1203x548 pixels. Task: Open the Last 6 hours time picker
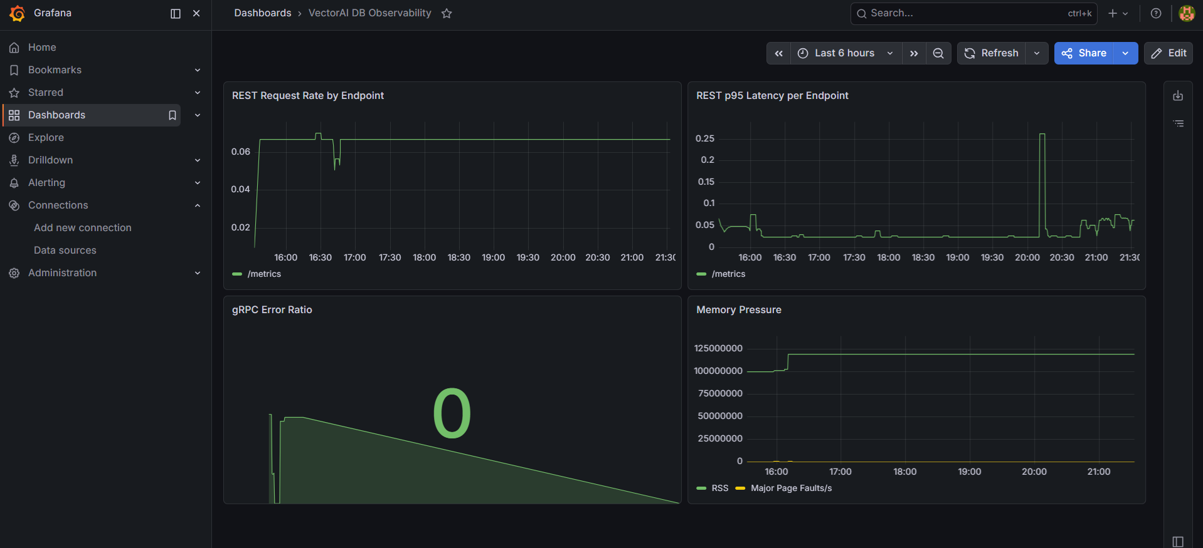tap(846, 53)
